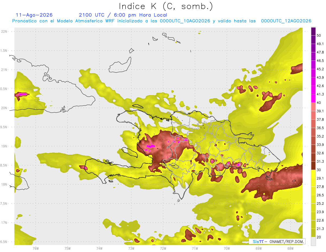326x252 pixels.
Task: Select bright yellow legend band between 29.1 and 30
Action: click(313, 174)
